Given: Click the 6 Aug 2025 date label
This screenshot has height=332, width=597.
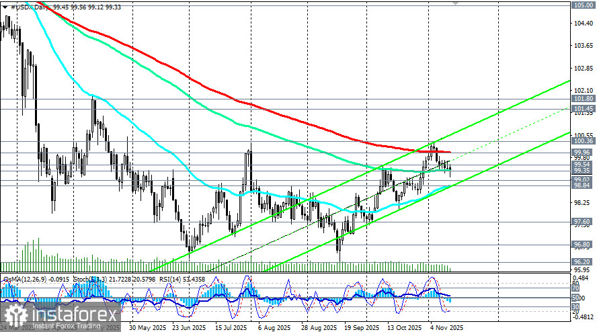Looking at the screenshot, I should (274, 328).
